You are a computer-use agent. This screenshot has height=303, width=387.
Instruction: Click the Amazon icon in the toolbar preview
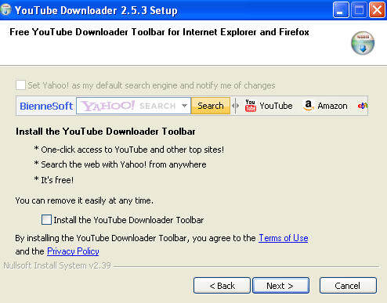309,106
